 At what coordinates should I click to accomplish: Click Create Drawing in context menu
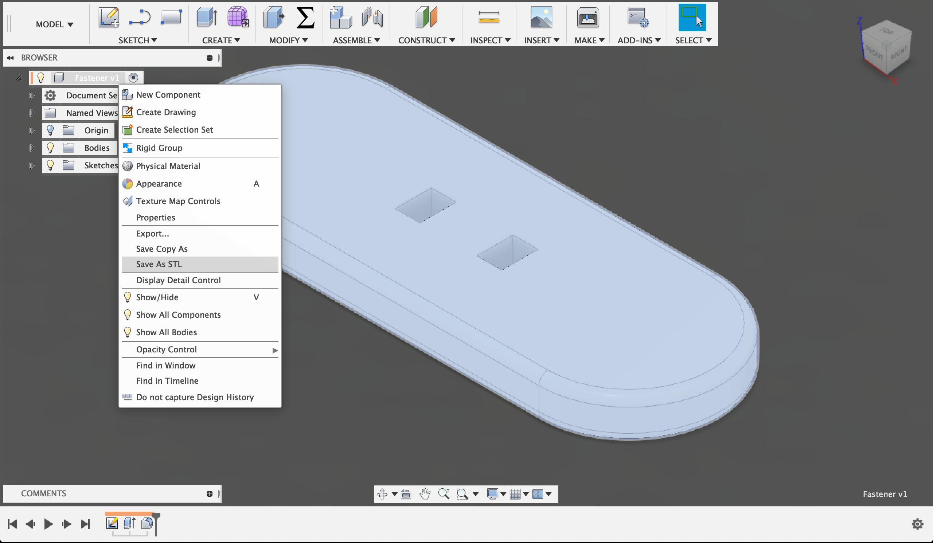coord(166,112)
